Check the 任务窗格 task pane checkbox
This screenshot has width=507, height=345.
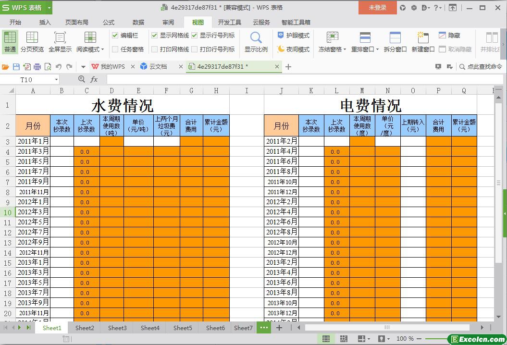[115, 49]
